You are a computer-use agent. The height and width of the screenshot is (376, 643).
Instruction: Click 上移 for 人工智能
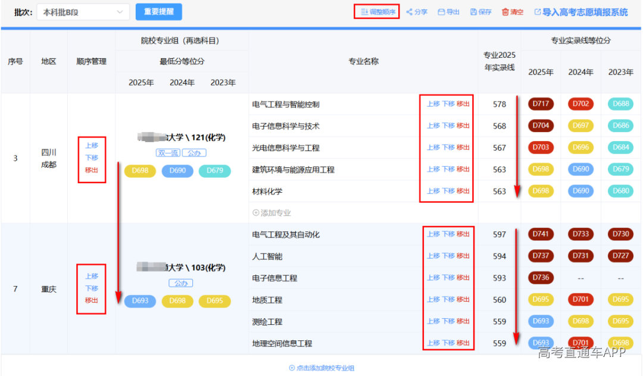coord(433,256)
